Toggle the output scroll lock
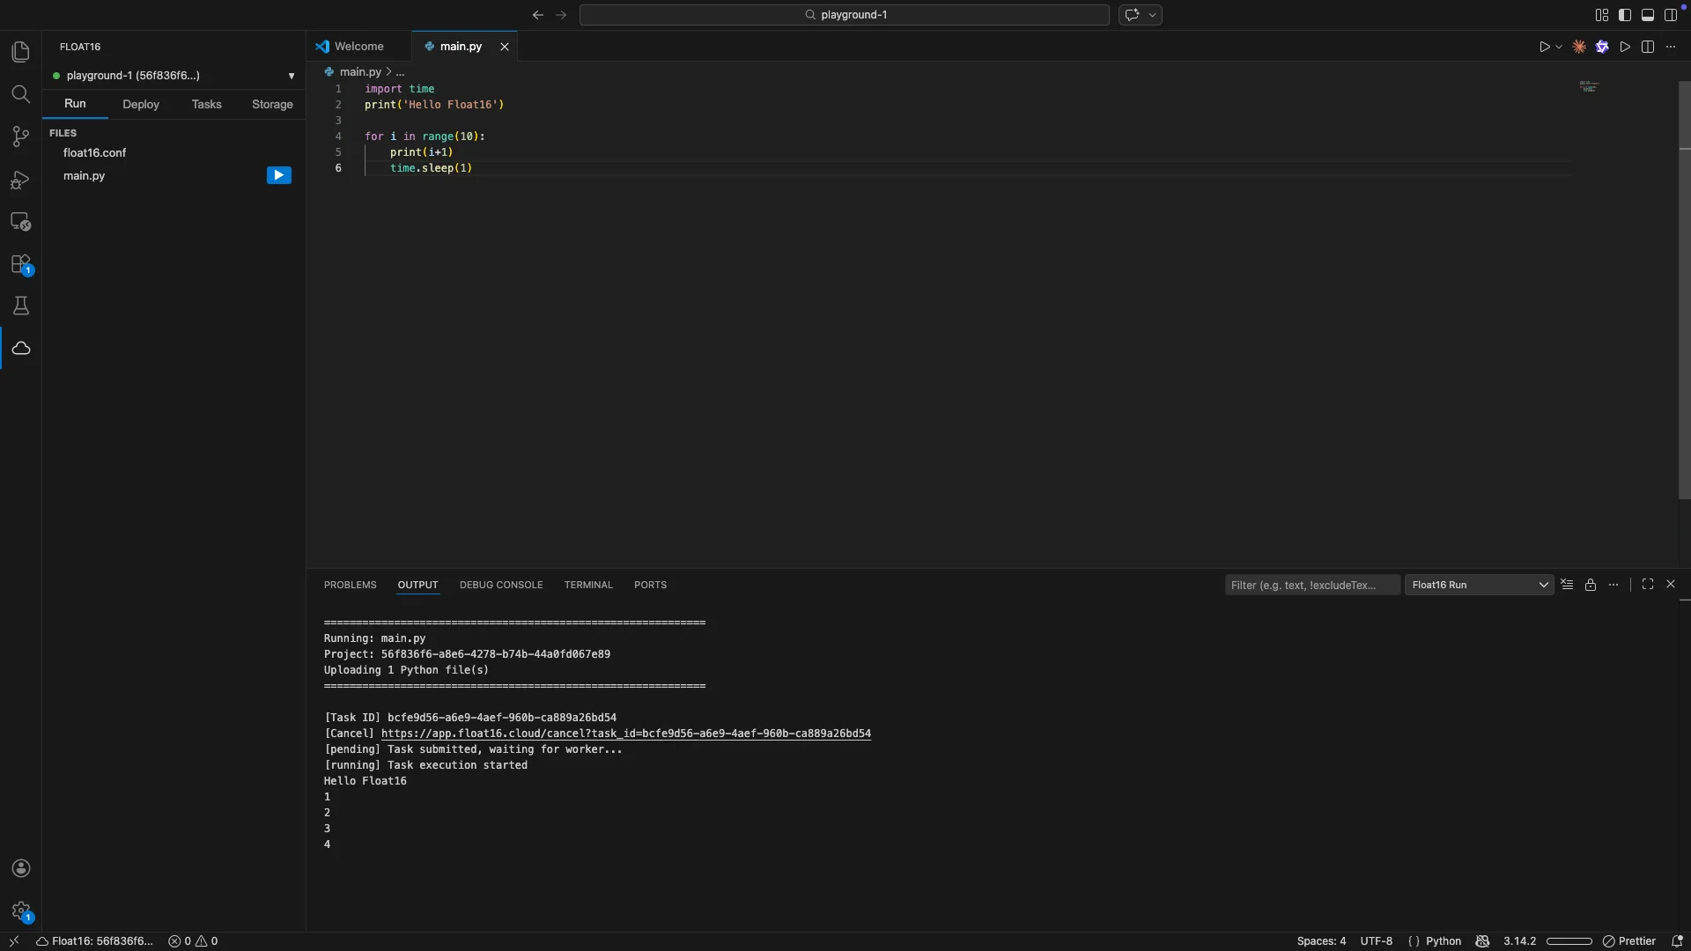The height and width of the screenshot is (951, 1691). [1591, 585]
